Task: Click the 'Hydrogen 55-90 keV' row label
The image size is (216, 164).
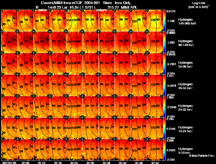Action: tap(185, 65)
